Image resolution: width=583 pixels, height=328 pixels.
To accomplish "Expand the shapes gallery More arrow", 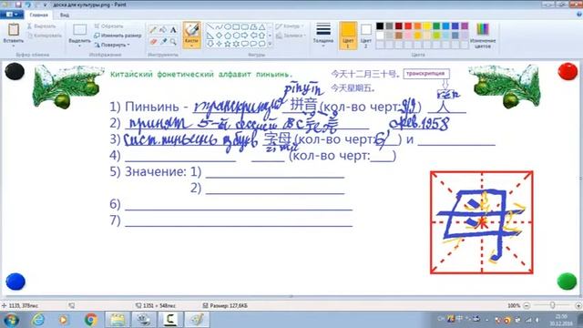I will pos(270,44).
